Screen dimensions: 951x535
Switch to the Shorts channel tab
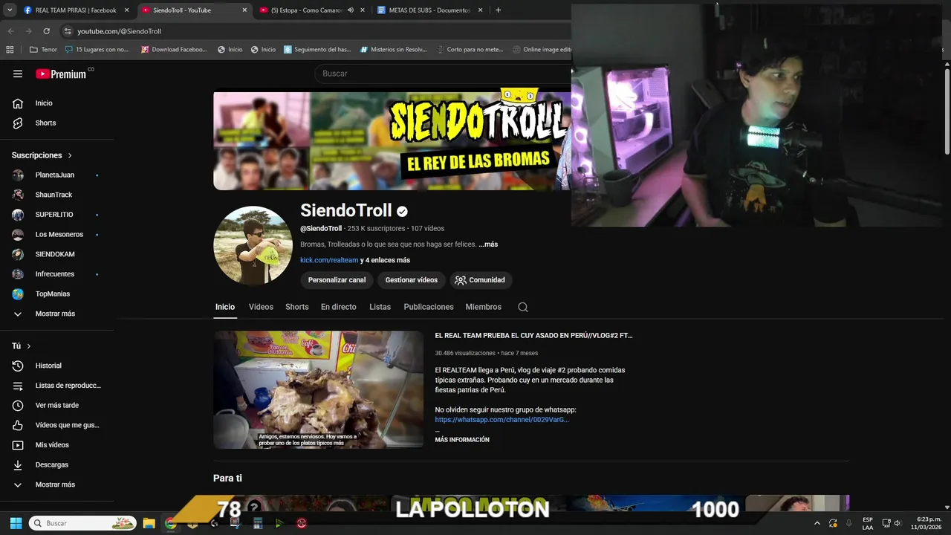[x=296, y=307]
